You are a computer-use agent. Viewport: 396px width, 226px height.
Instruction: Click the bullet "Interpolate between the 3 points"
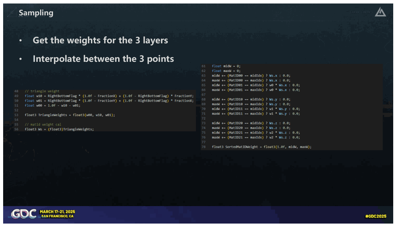pyautogui.click(x=103, y=59)
